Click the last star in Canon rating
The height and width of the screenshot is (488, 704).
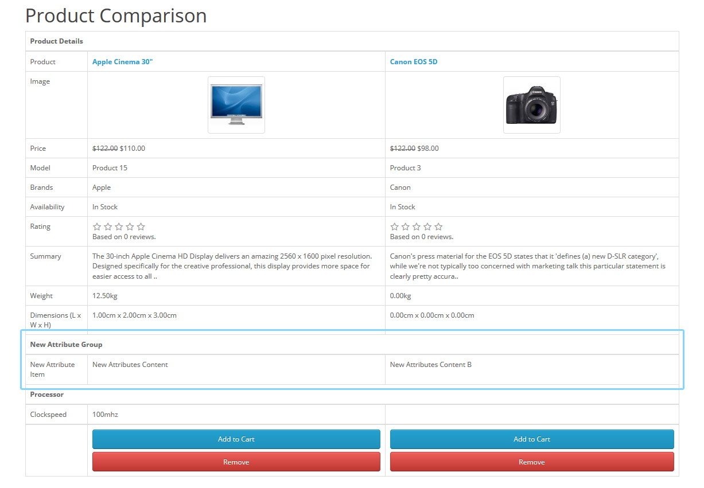coord(439,227)
